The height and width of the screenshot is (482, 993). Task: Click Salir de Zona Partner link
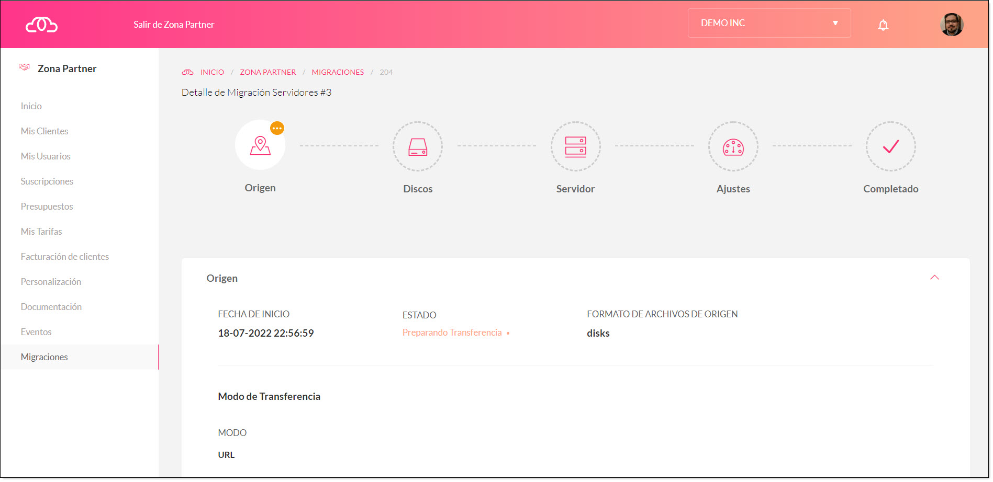(x=174, y=25)
